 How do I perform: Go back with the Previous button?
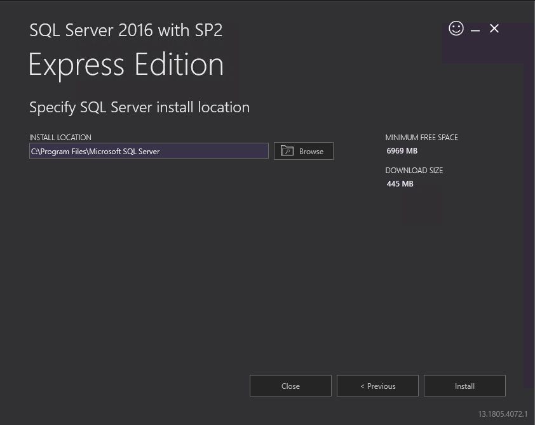(377, 386)
